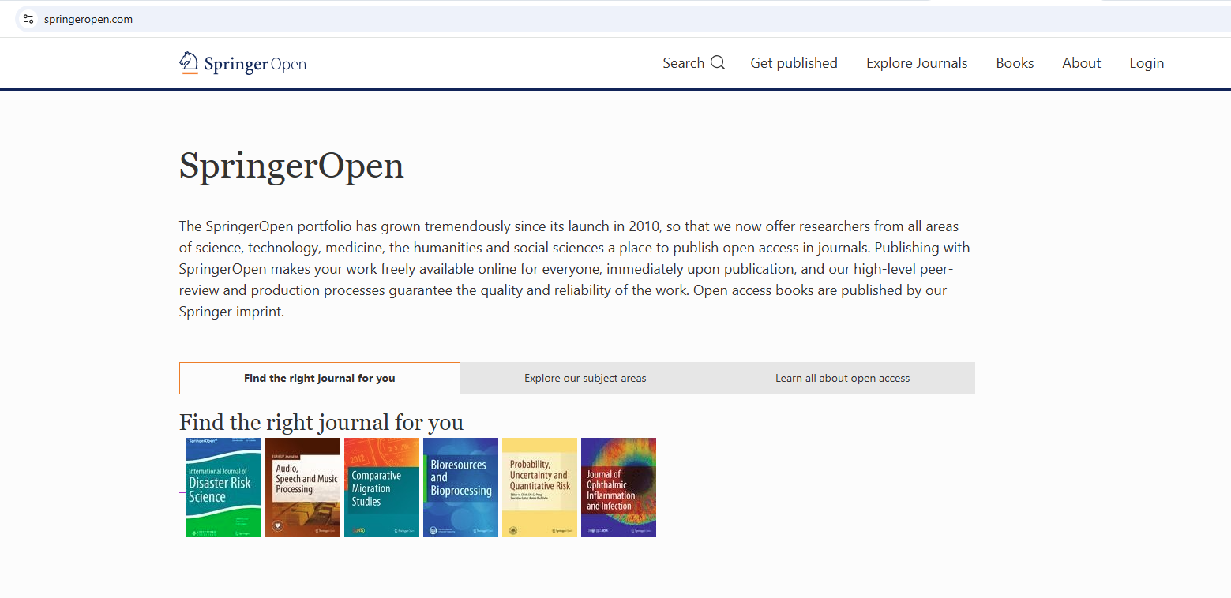The width and height of the screenshot is (1231, 598).
Task: Click the SpringerOpen logo
Action: 242,62
